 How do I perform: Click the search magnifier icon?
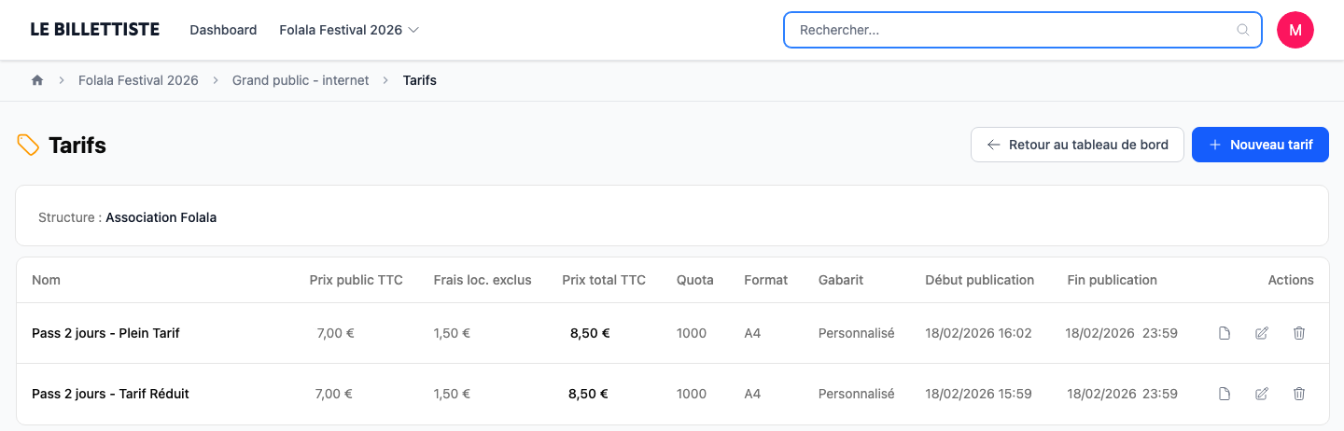pos(1242,30)
